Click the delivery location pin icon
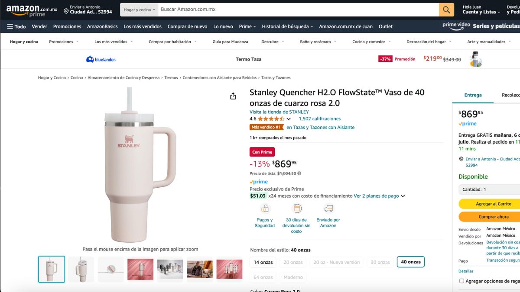 (66, 11)
